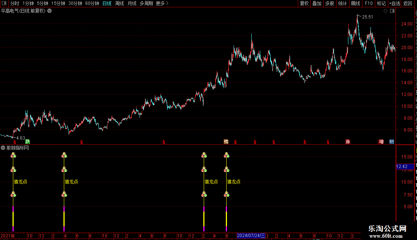This screenshot has width=417, height=240.
Task: Toggle 复权 price adjustment
Action: tap(304, 3)
